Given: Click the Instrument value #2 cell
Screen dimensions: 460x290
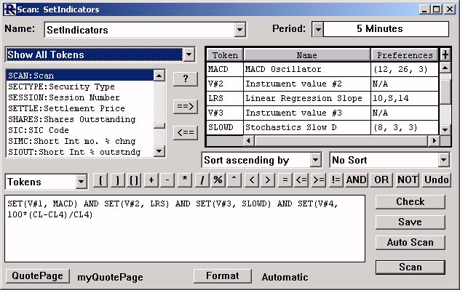Looking at the screenshot, I should tap(307, 84).
